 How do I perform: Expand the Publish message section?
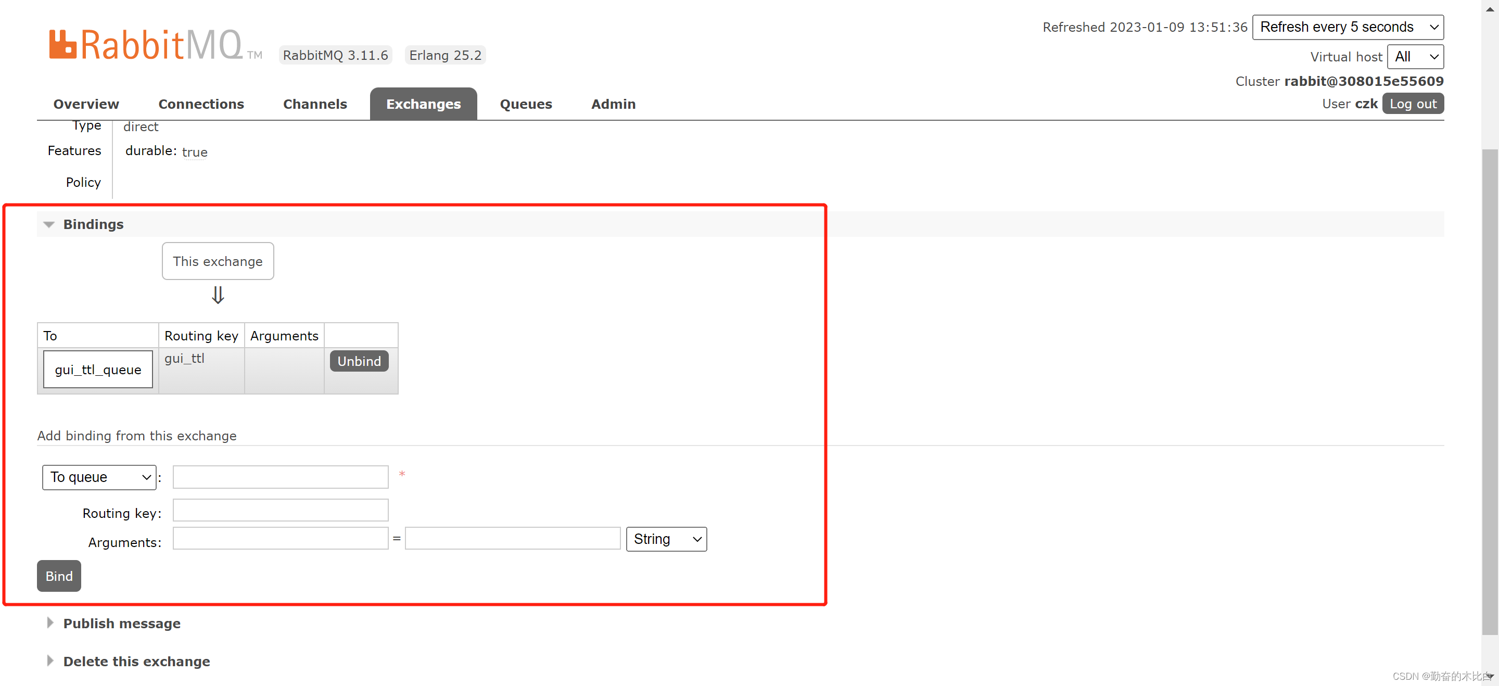(x=122, y=623)
